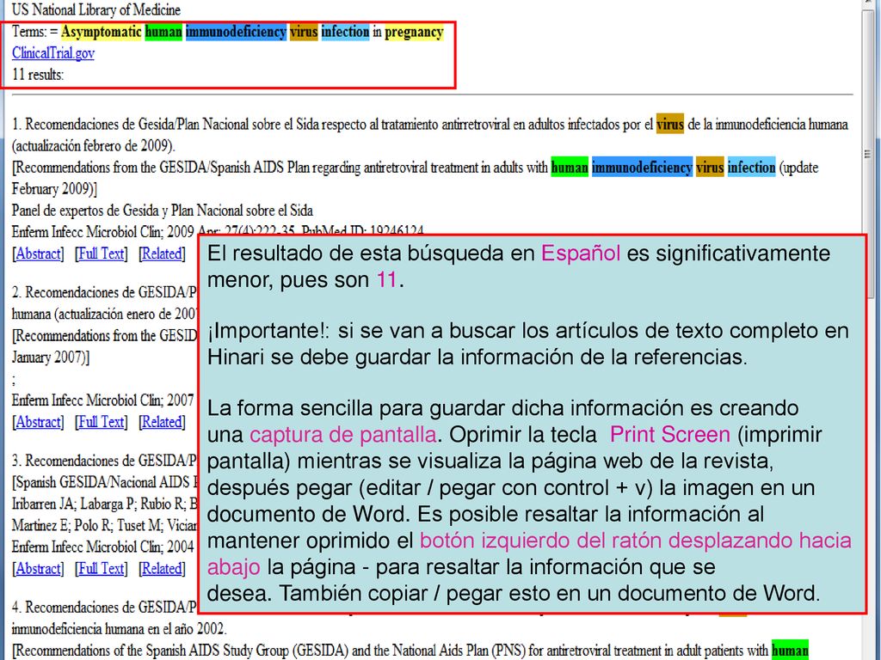Click 'Panel de expertos de Gesida' author line
The image size is (881, 660).
click(x=163, y=211)
